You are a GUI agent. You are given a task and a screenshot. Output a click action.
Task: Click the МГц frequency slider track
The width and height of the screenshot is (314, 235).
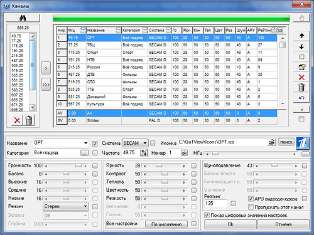(x=251, y=154)
